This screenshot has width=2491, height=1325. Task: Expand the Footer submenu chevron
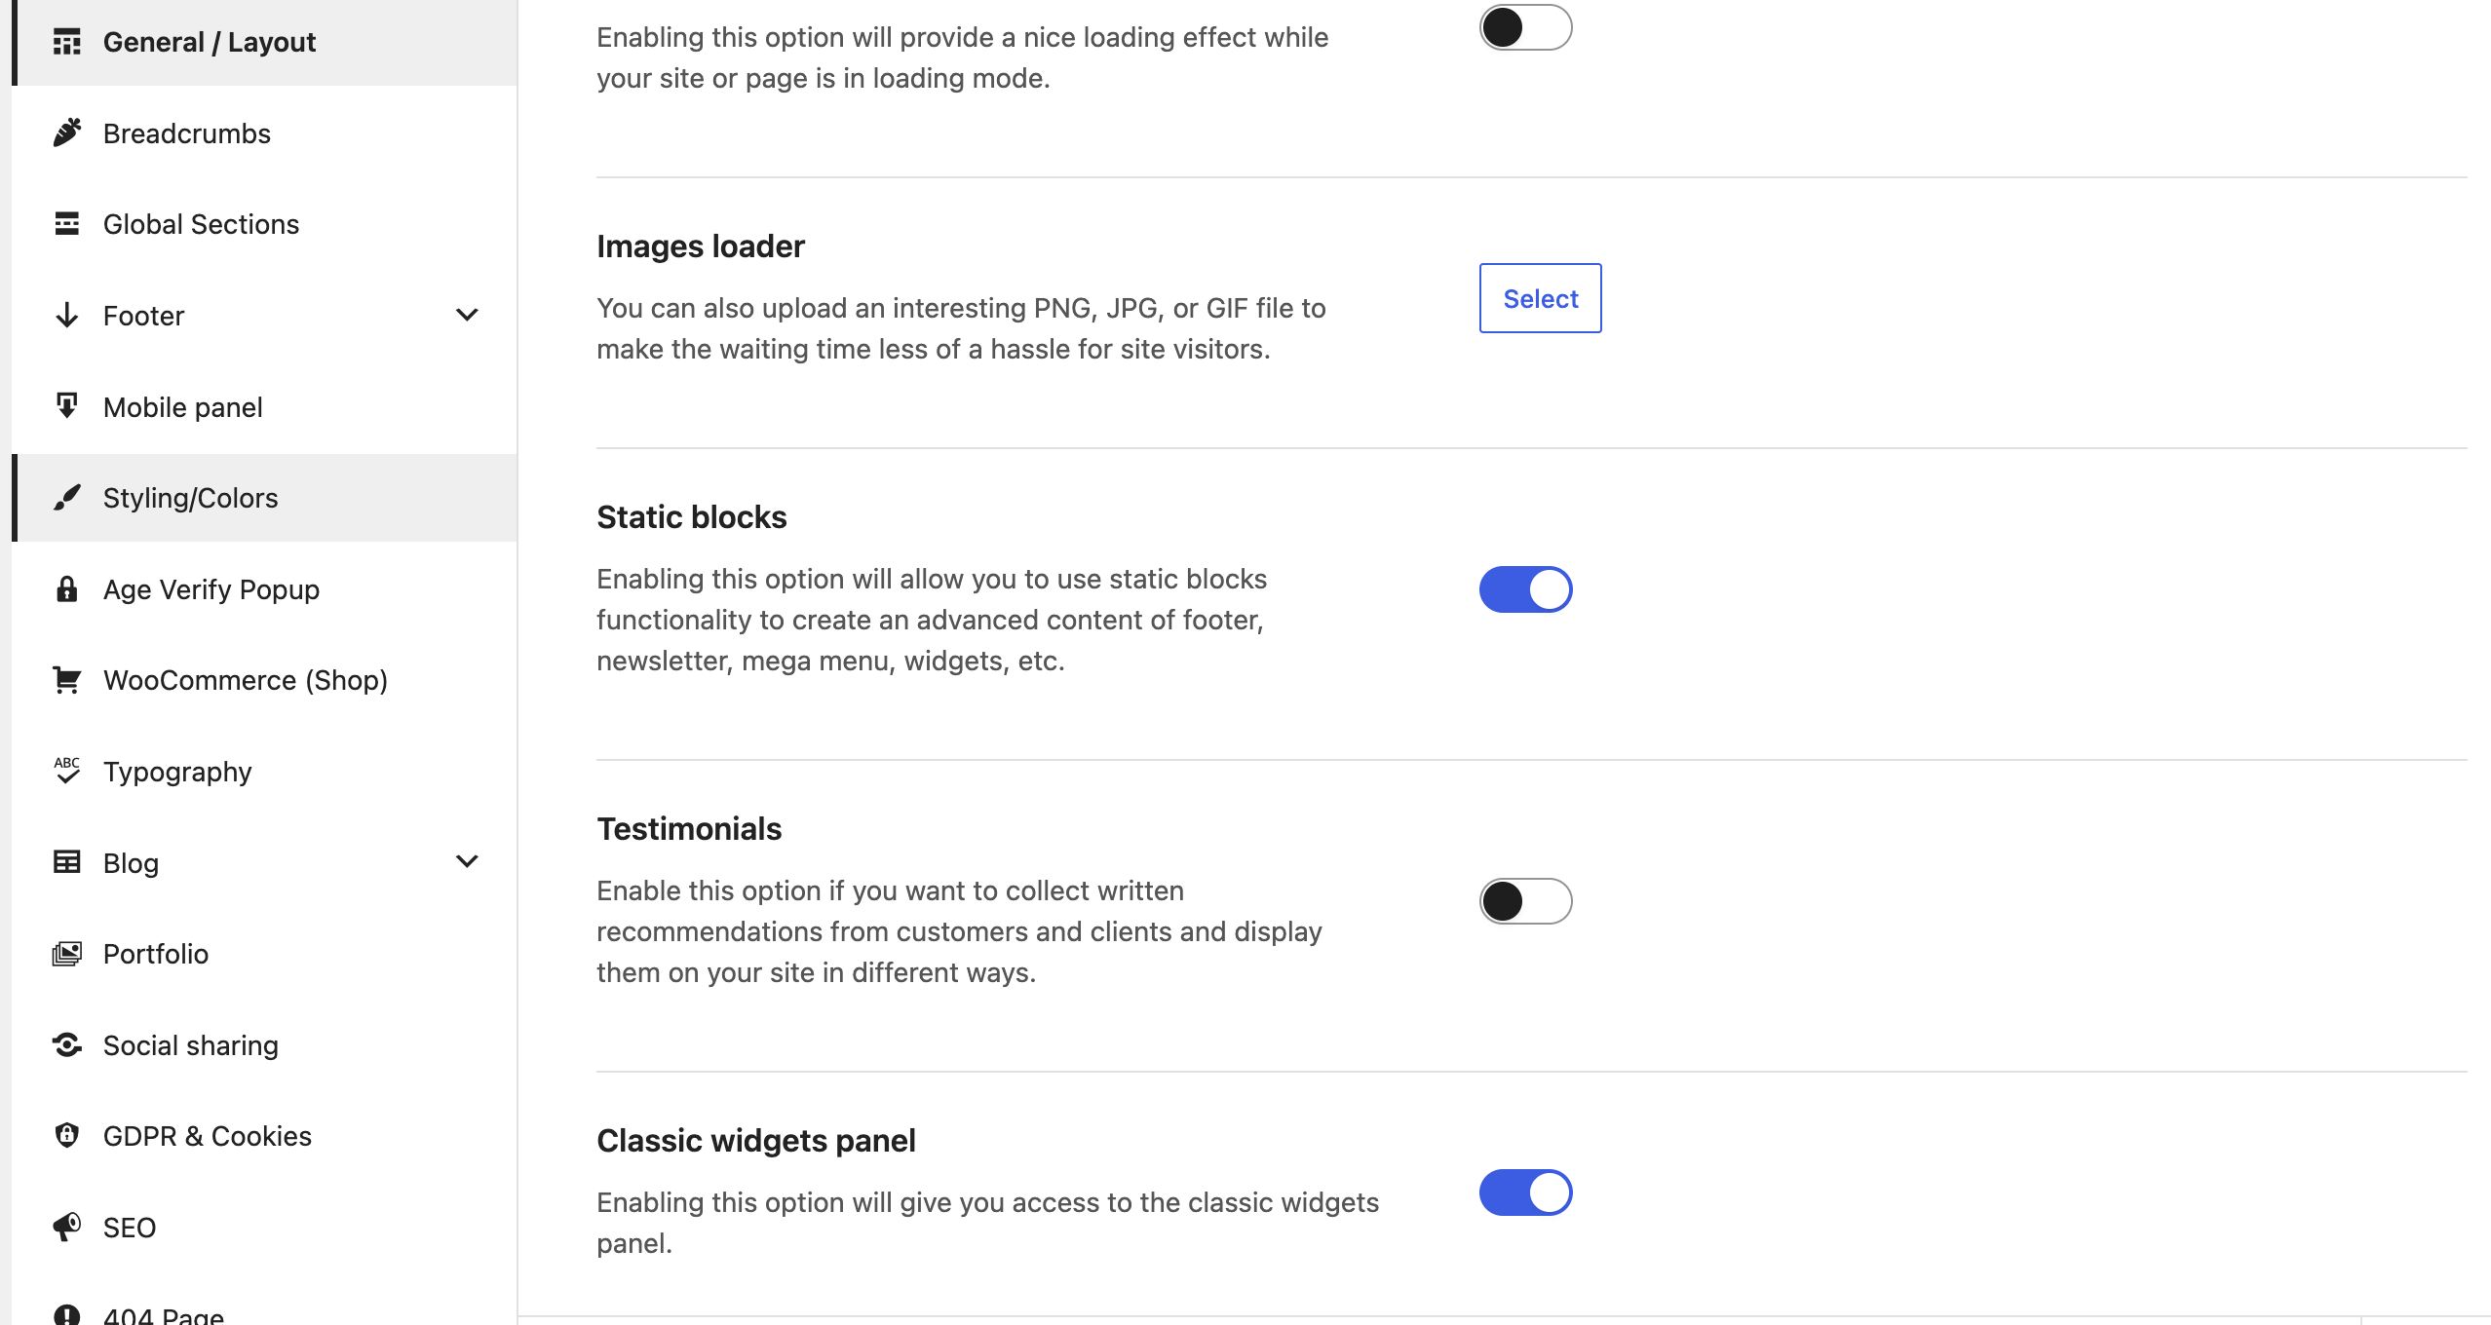(467, 315)
